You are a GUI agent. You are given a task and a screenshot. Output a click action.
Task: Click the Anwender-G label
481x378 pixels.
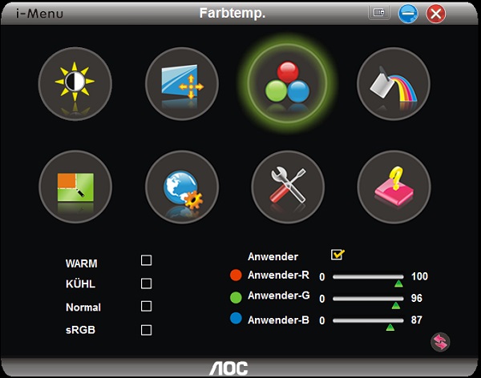pyautogui.click(x=278, y=296)
